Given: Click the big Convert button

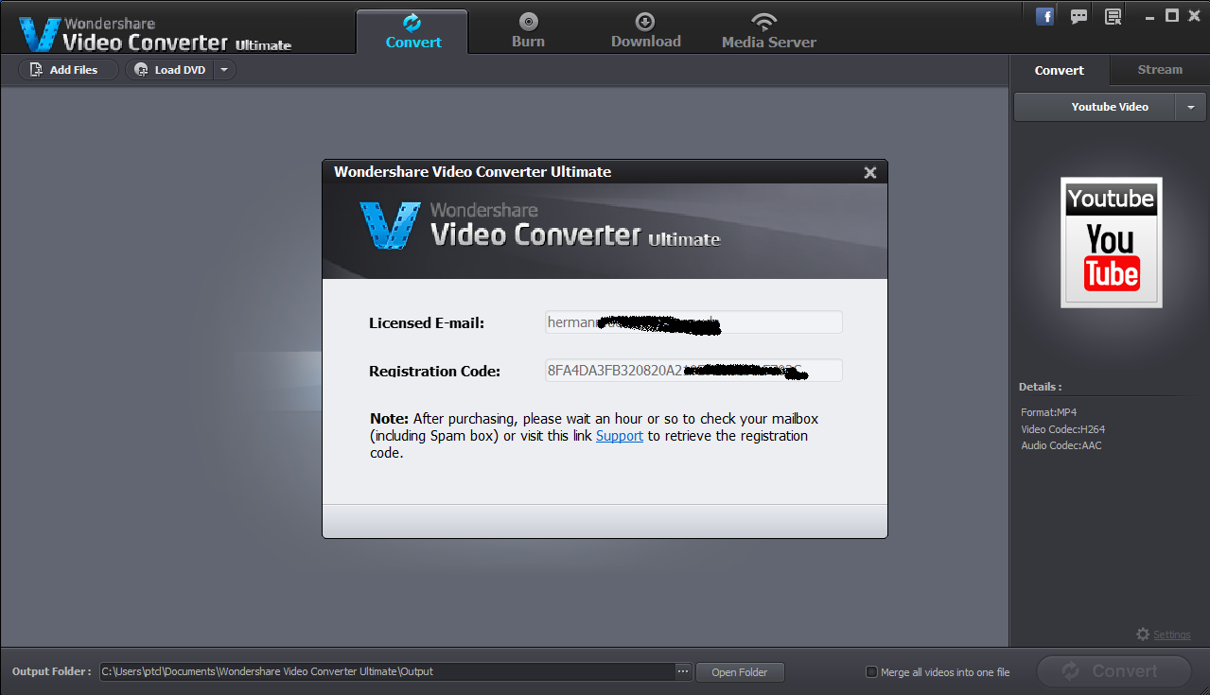Looking at the screenshot, I should (x=1114, y=670).
